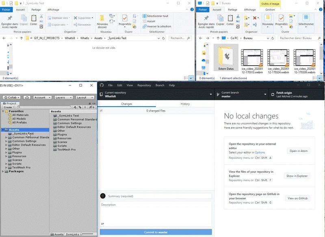Click View on GitHub button
This screenshot has width=325, height=237.
click(297, 198)
